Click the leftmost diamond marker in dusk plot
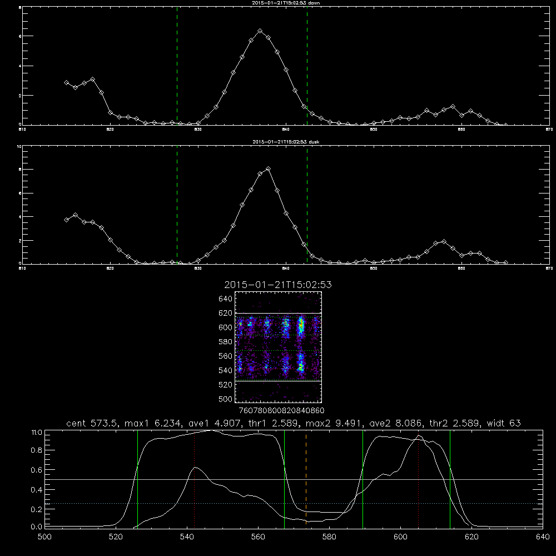The width and height of the screenshot is (556, 556). (66, 220)
